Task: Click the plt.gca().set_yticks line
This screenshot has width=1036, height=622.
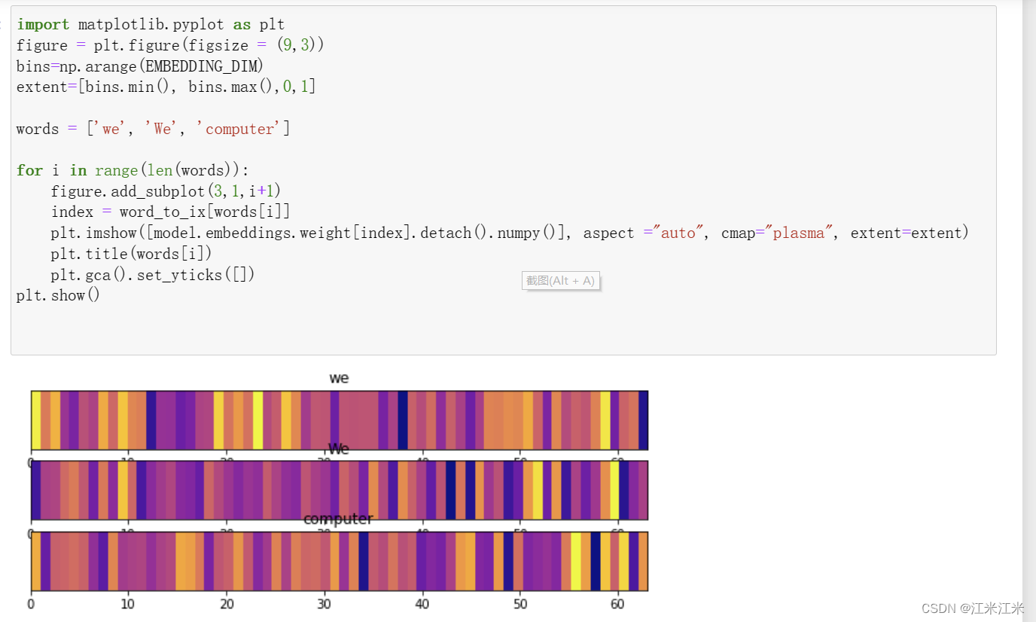Action: [154, 275]
